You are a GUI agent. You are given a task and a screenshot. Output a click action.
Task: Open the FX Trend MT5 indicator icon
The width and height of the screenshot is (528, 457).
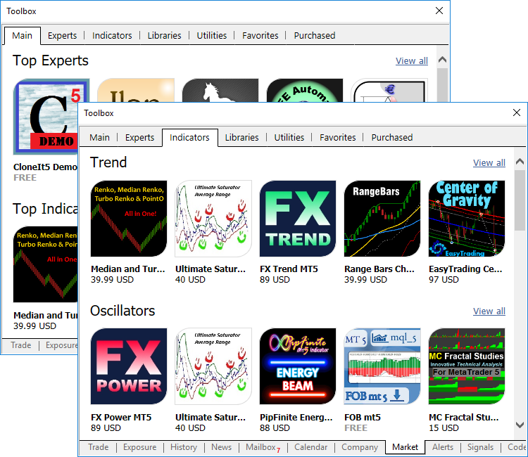(x=298, y=219)
